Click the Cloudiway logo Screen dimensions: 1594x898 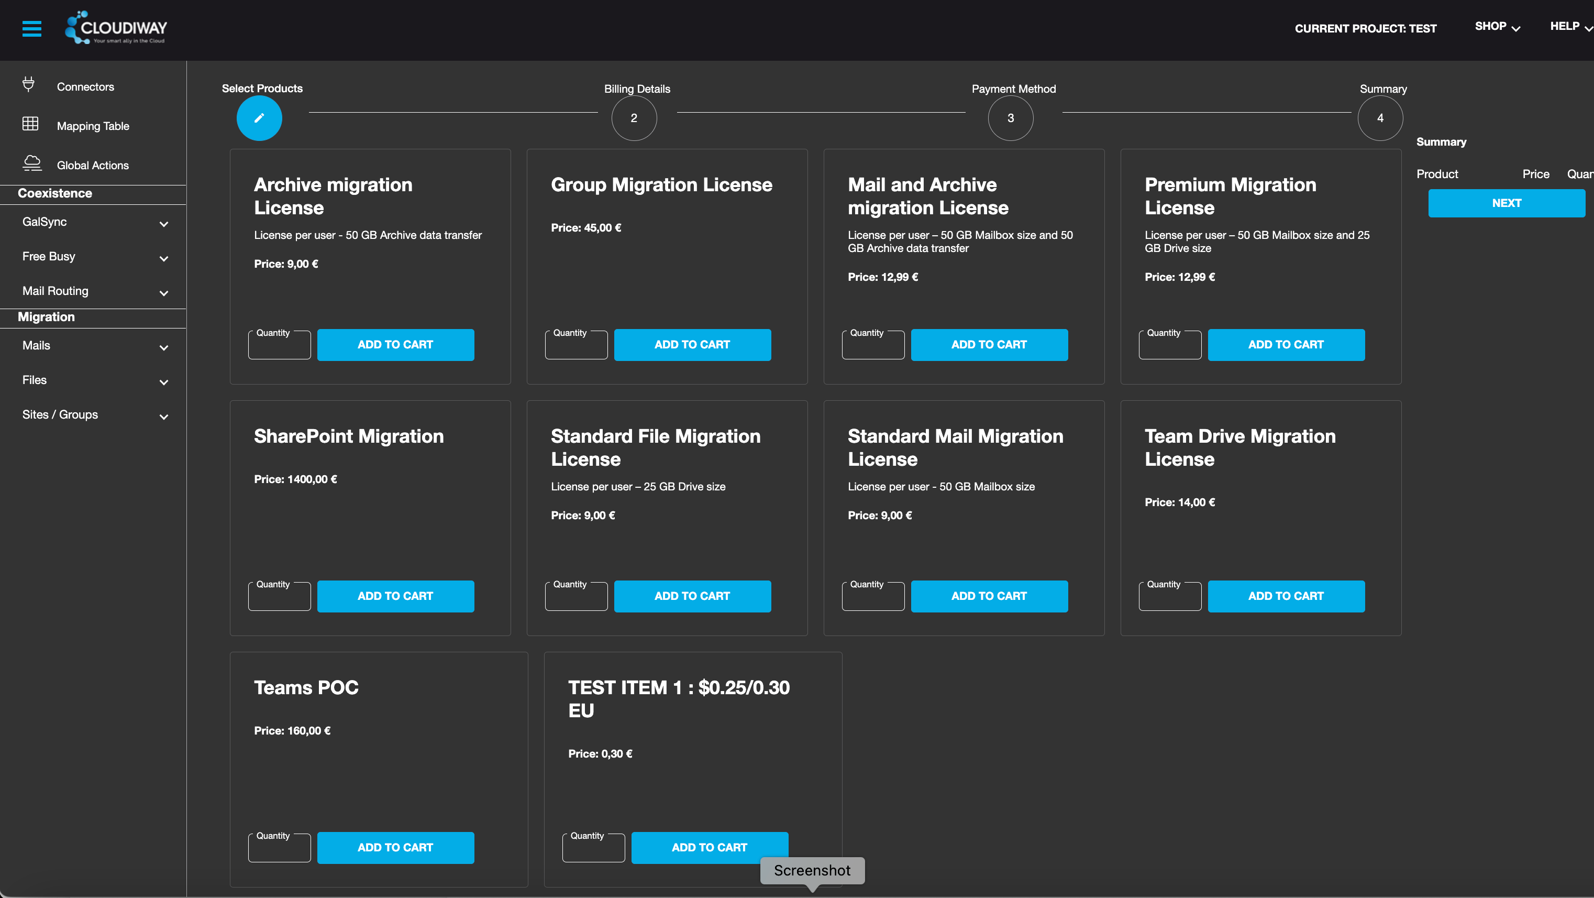(116, 28)
